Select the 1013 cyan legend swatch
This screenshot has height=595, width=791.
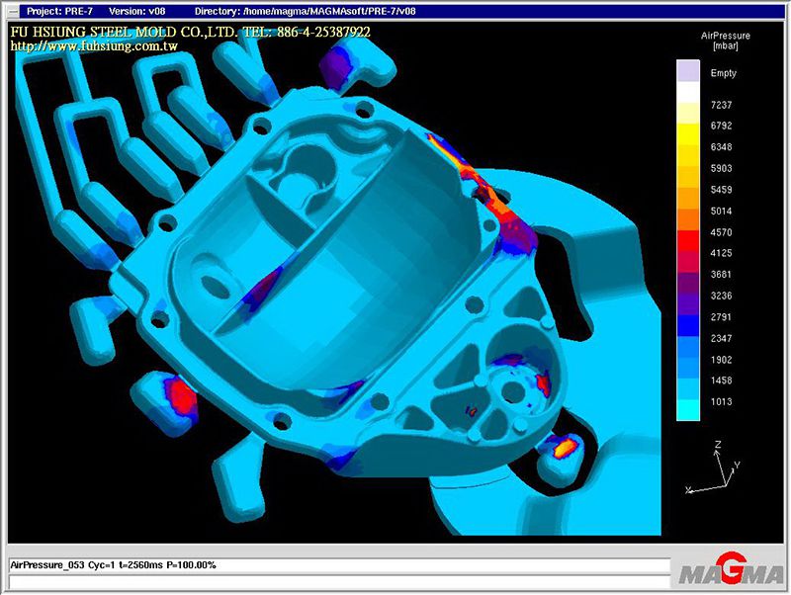click(x=688, y=409)
